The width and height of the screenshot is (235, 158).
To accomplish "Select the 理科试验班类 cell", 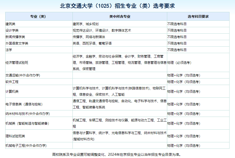I will pos(39,136).
